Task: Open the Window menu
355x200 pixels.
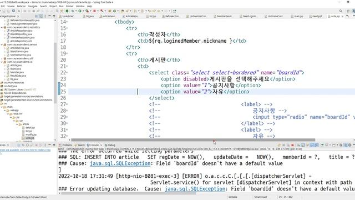Action: 80,6
